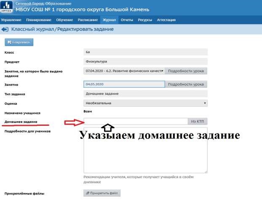The width and height of the screenshot is (262, 206).
Task: Click the Класс field showing 6а
Action: click(145, 52)
